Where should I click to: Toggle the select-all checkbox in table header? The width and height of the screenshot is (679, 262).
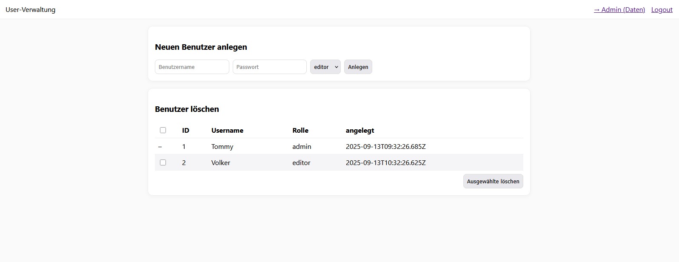(x=163, y=130)
